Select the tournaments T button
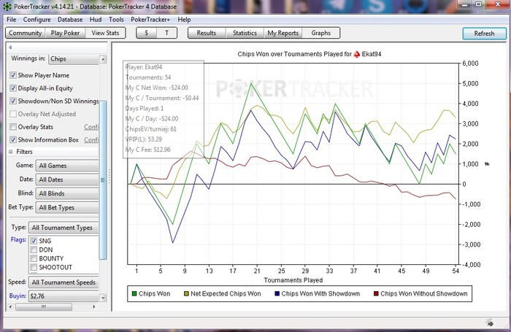The height and width of the screenshot is (332, 511). click(166, 33)
